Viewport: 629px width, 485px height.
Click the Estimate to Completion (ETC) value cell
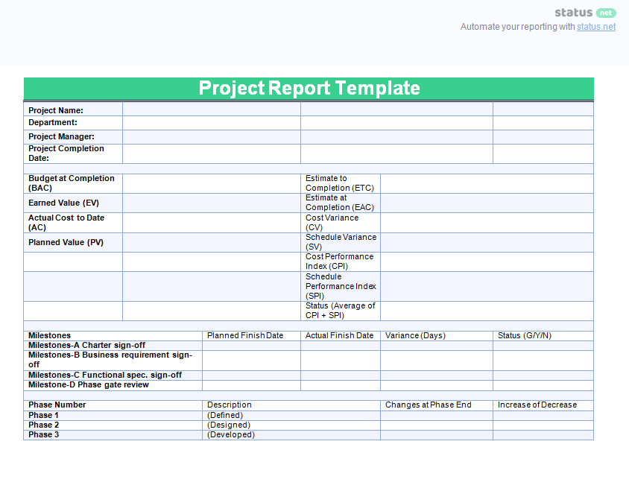[x=486, y=183]
